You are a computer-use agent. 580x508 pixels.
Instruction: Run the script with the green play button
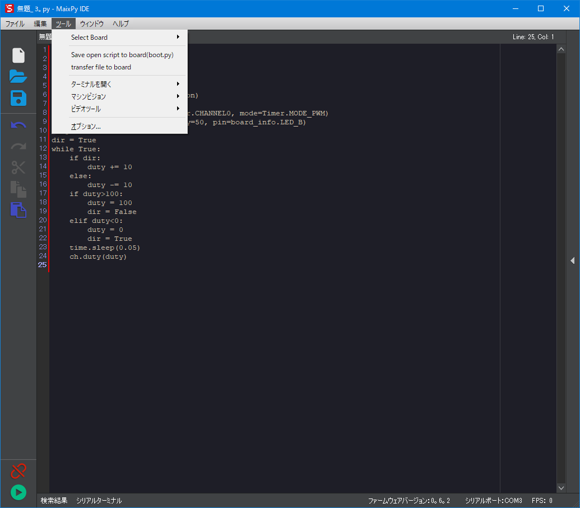[18, 492]
